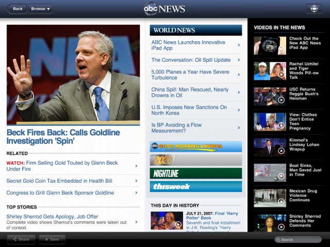Open 'Congress to Grill Glenn Beck Sponsor Goldline'
Viewport: 330px width, 247px height.
[x=60, y=193]
